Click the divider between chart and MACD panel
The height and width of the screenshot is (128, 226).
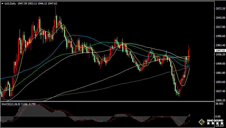tap(112, 102)
